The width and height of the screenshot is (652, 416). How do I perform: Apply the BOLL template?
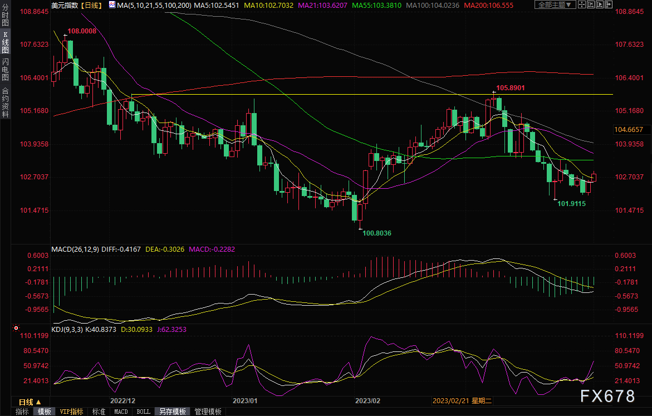143,412
